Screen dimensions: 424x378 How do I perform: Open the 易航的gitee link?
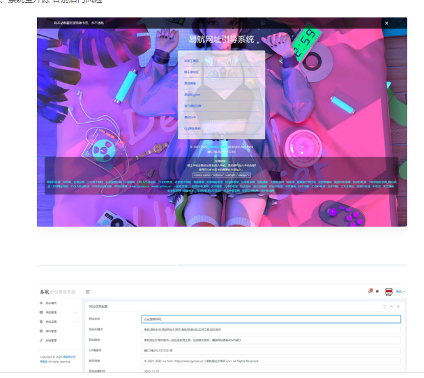[x=192, y=95]
